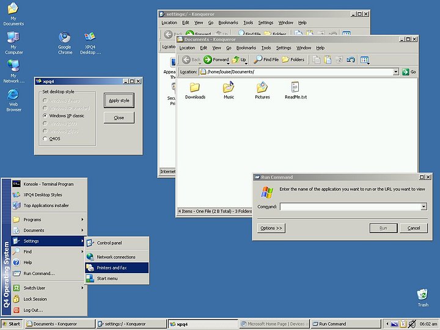
Task: Click the Command text input field
Action: 350,207
